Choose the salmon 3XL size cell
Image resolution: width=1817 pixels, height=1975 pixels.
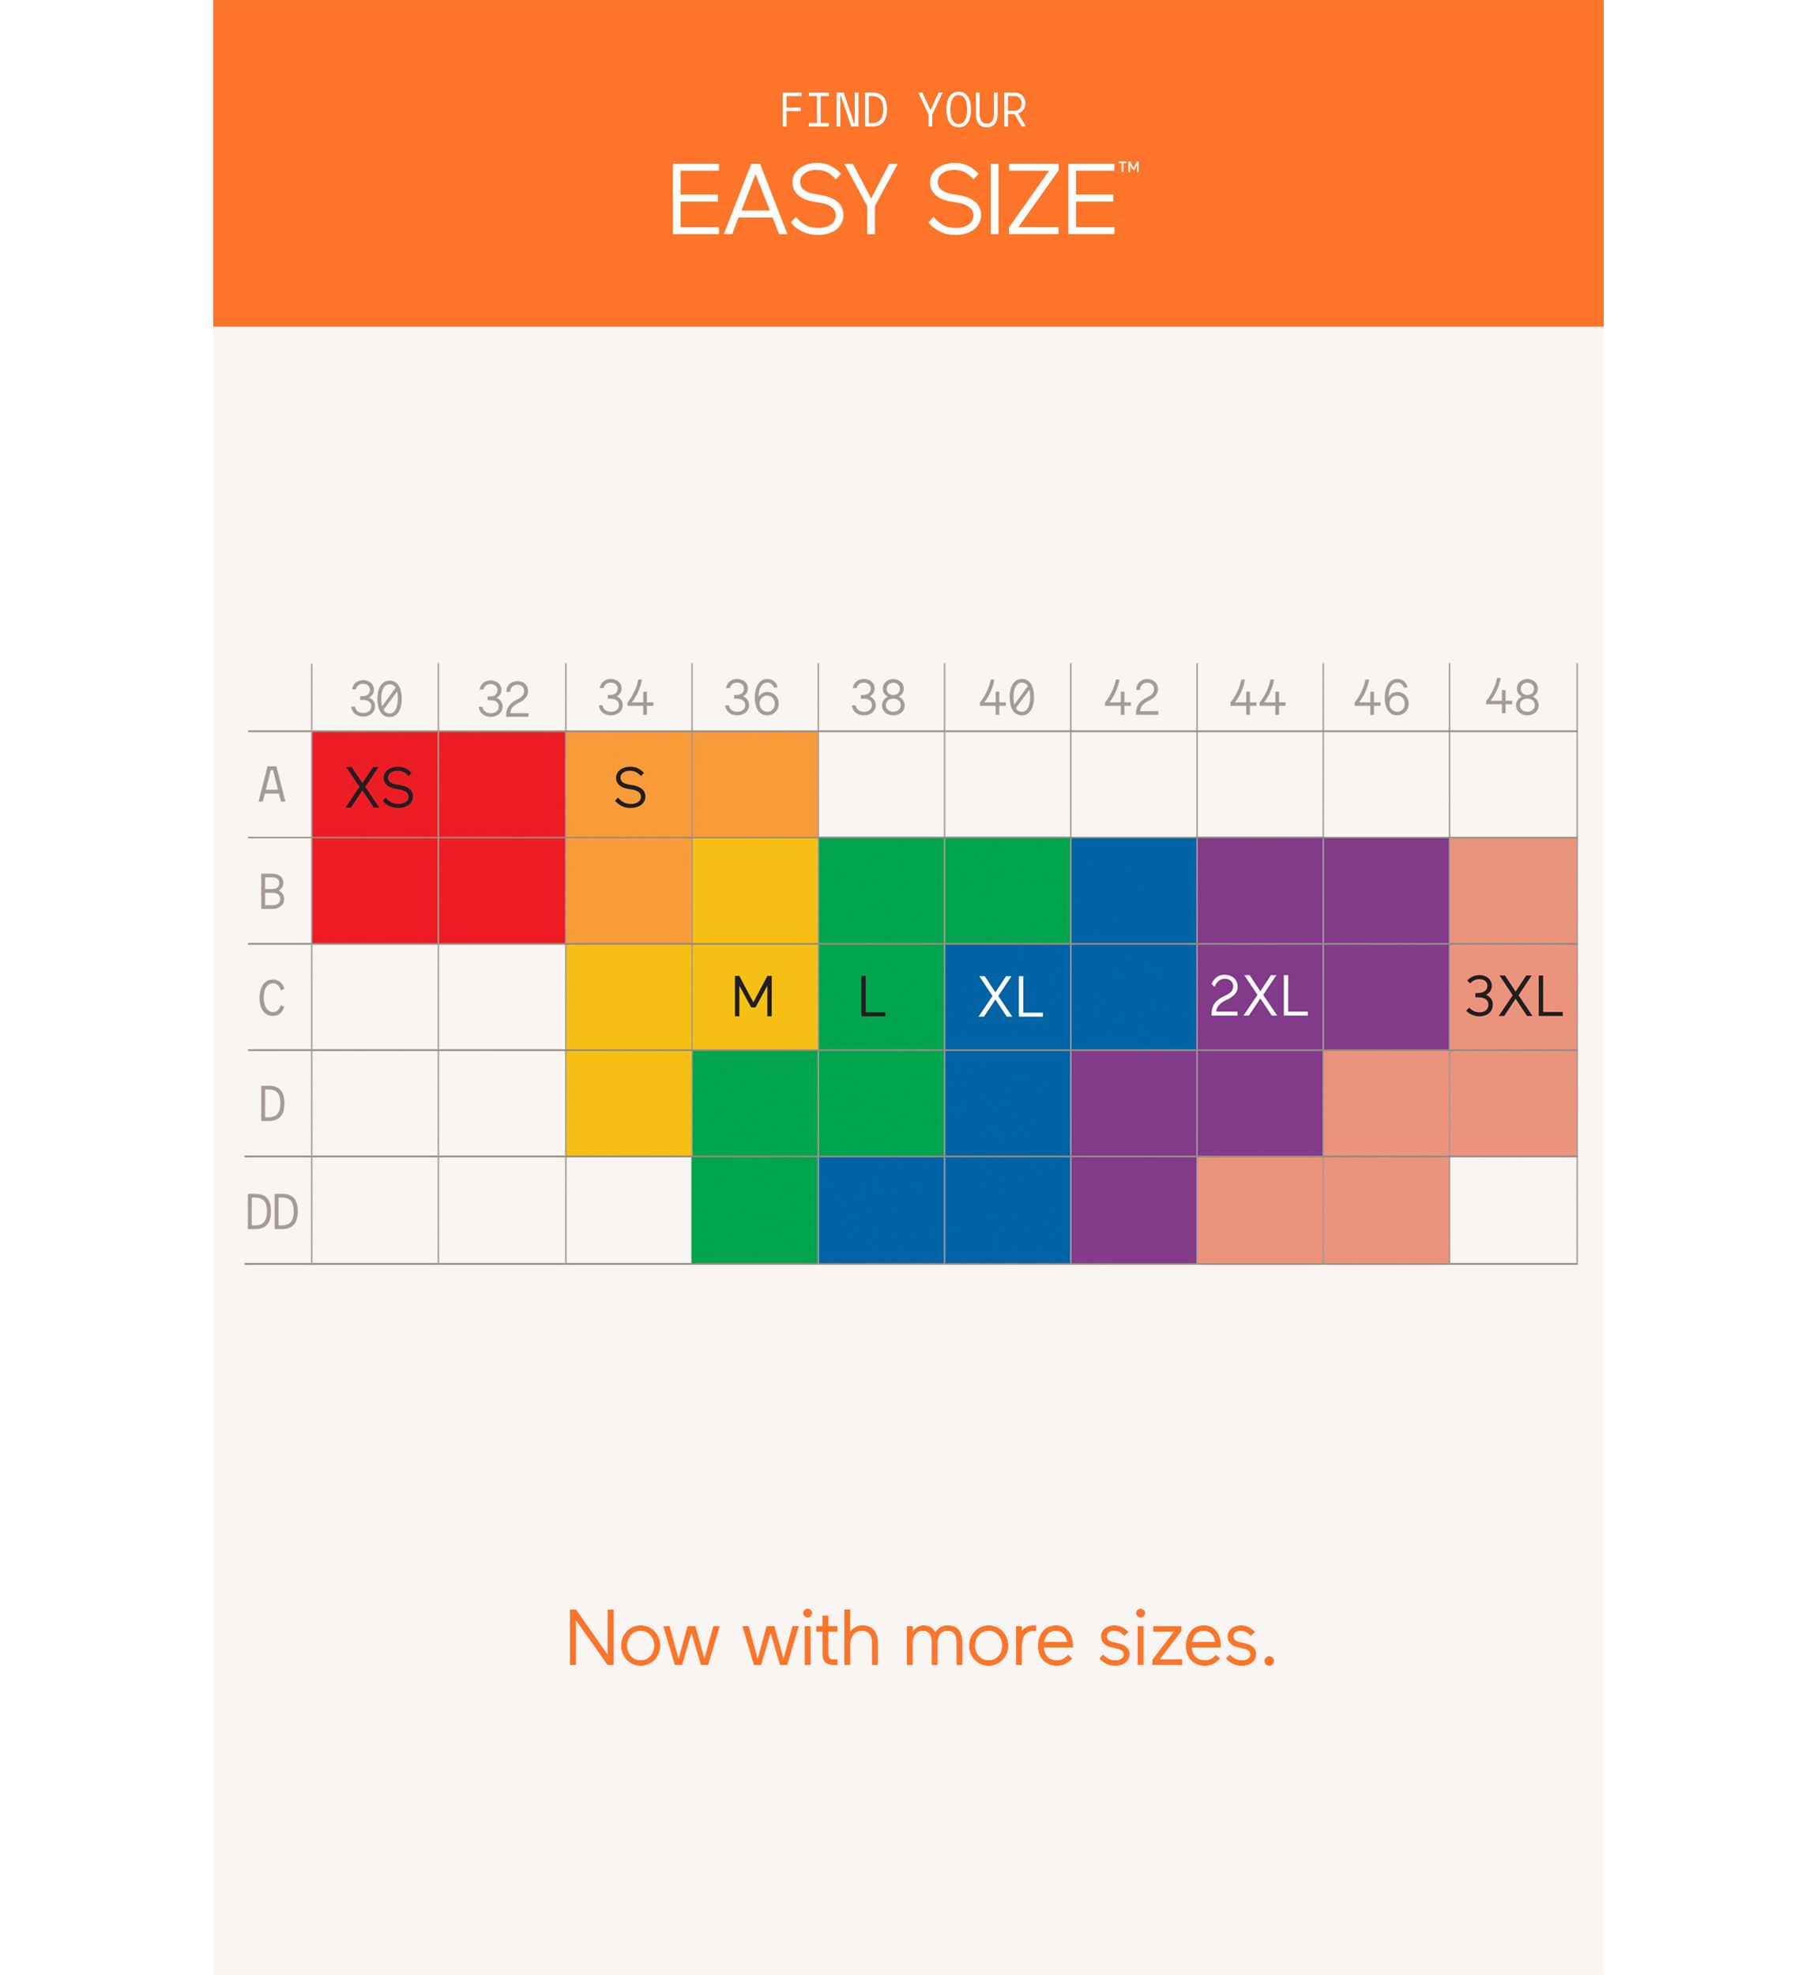click(1513, 997)
